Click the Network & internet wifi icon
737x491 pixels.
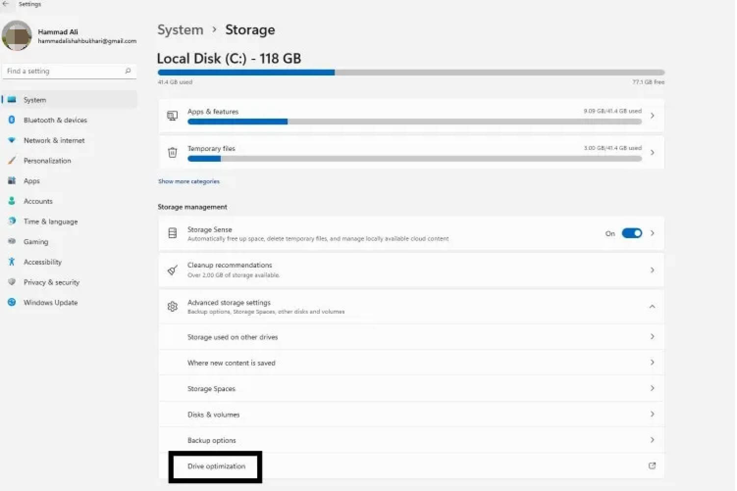(12, 140)
